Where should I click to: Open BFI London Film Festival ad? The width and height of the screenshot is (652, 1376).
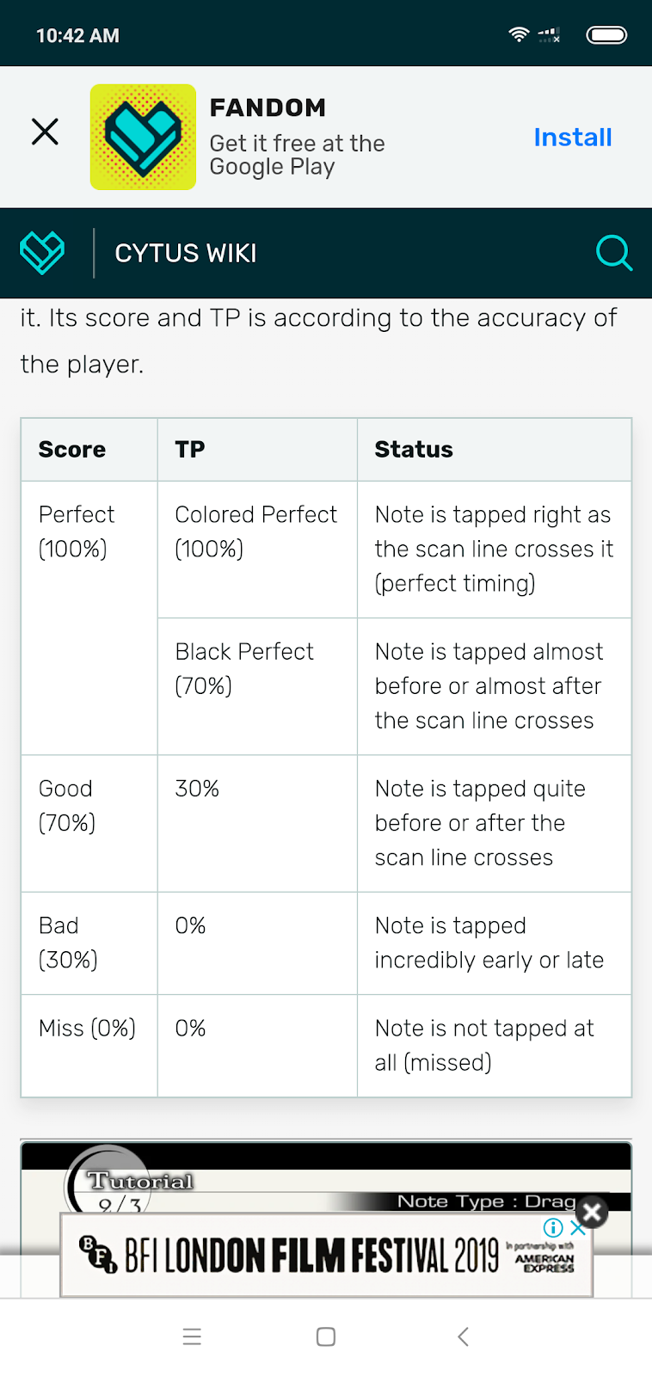click(x=325, y=1256)
